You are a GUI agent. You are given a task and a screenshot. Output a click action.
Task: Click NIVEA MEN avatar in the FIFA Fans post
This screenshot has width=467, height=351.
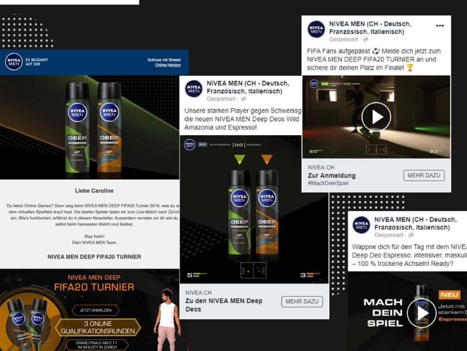pyautogui.click(x=316, y=29)
